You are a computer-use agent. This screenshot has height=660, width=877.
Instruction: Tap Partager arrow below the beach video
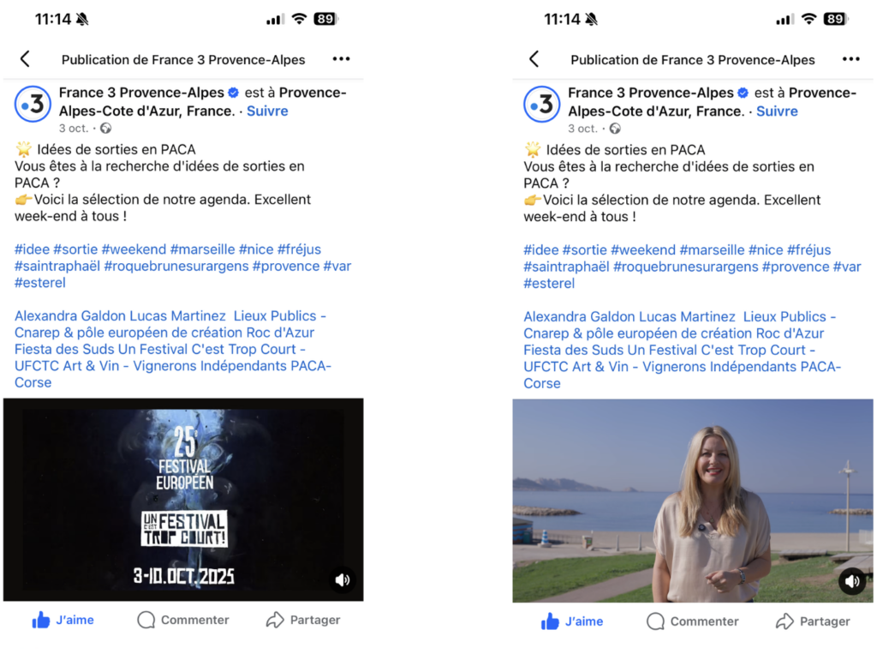click(x=813, y=621)
